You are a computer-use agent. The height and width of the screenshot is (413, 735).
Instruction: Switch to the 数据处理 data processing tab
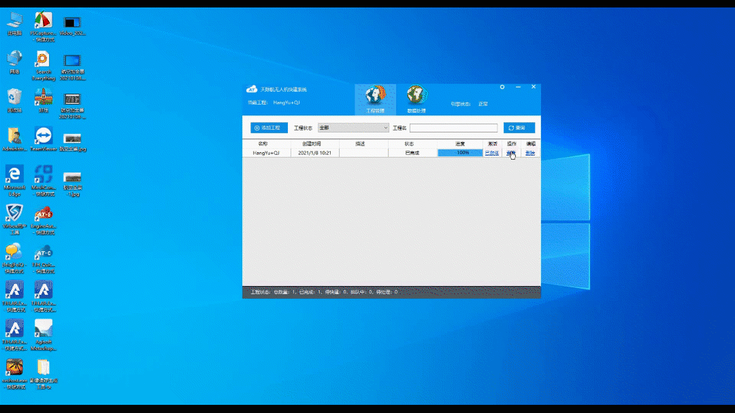[416, 99]
